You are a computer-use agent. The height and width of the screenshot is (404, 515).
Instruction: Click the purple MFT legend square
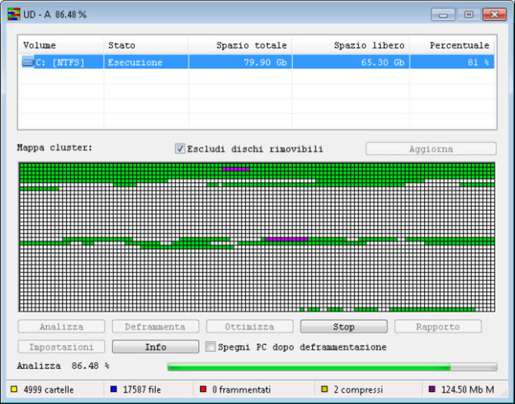[432, 389]
